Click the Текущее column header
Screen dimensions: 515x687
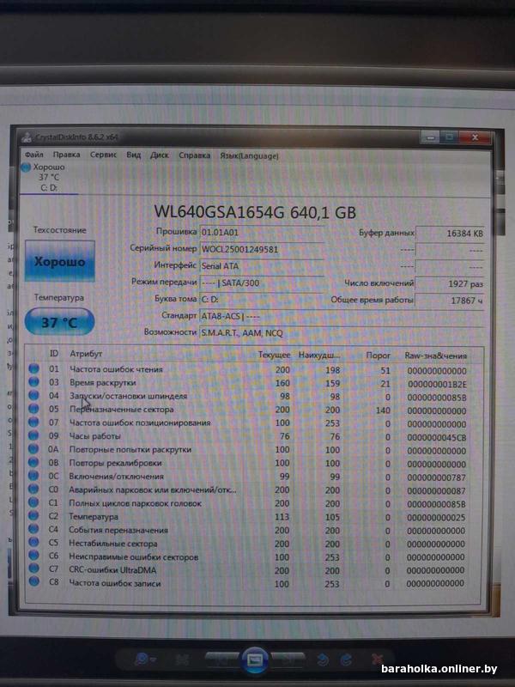[x=274, y=355]
